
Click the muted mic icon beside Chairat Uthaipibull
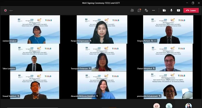click(154, 69)
